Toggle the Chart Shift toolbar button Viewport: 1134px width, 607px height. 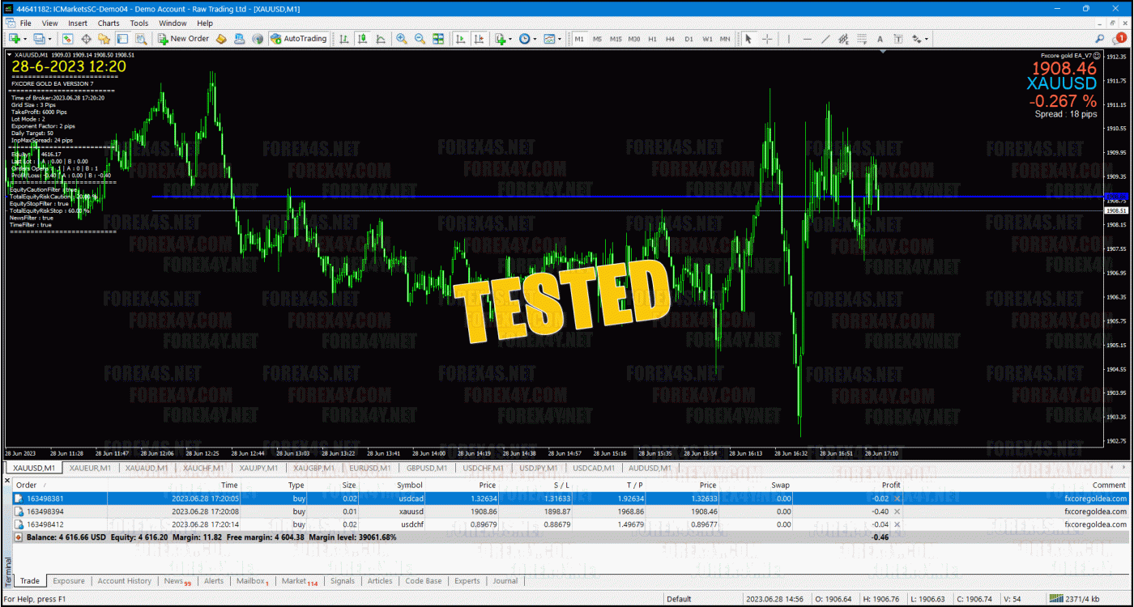[479, 39]
